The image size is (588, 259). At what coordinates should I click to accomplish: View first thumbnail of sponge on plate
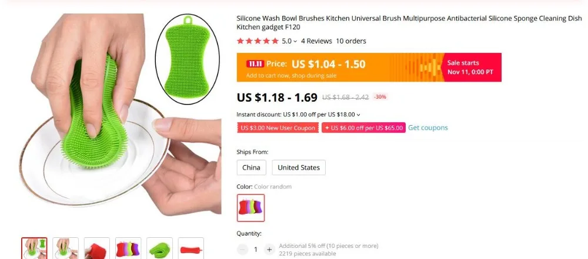click(x=34, y=248)
